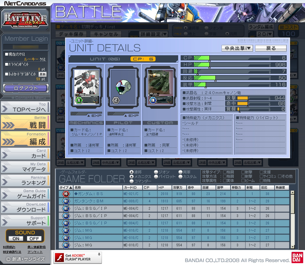Viewport: 305px width, 265px height.
Task: Sort the card list by カードID header
Action: [x=132, y=187]
